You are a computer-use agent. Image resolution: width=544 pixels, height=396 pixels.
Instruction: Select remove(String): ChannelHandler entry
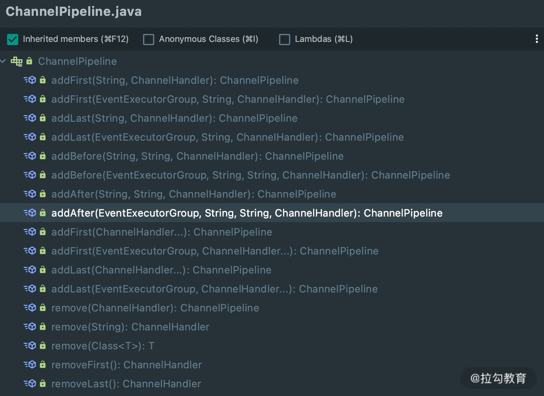tap(130, 327)
